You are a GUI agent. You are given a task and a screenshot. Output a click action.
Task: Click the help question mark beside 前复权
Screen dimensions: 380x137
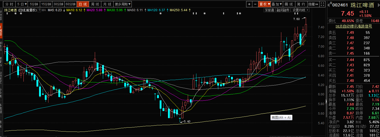[39, 10]
